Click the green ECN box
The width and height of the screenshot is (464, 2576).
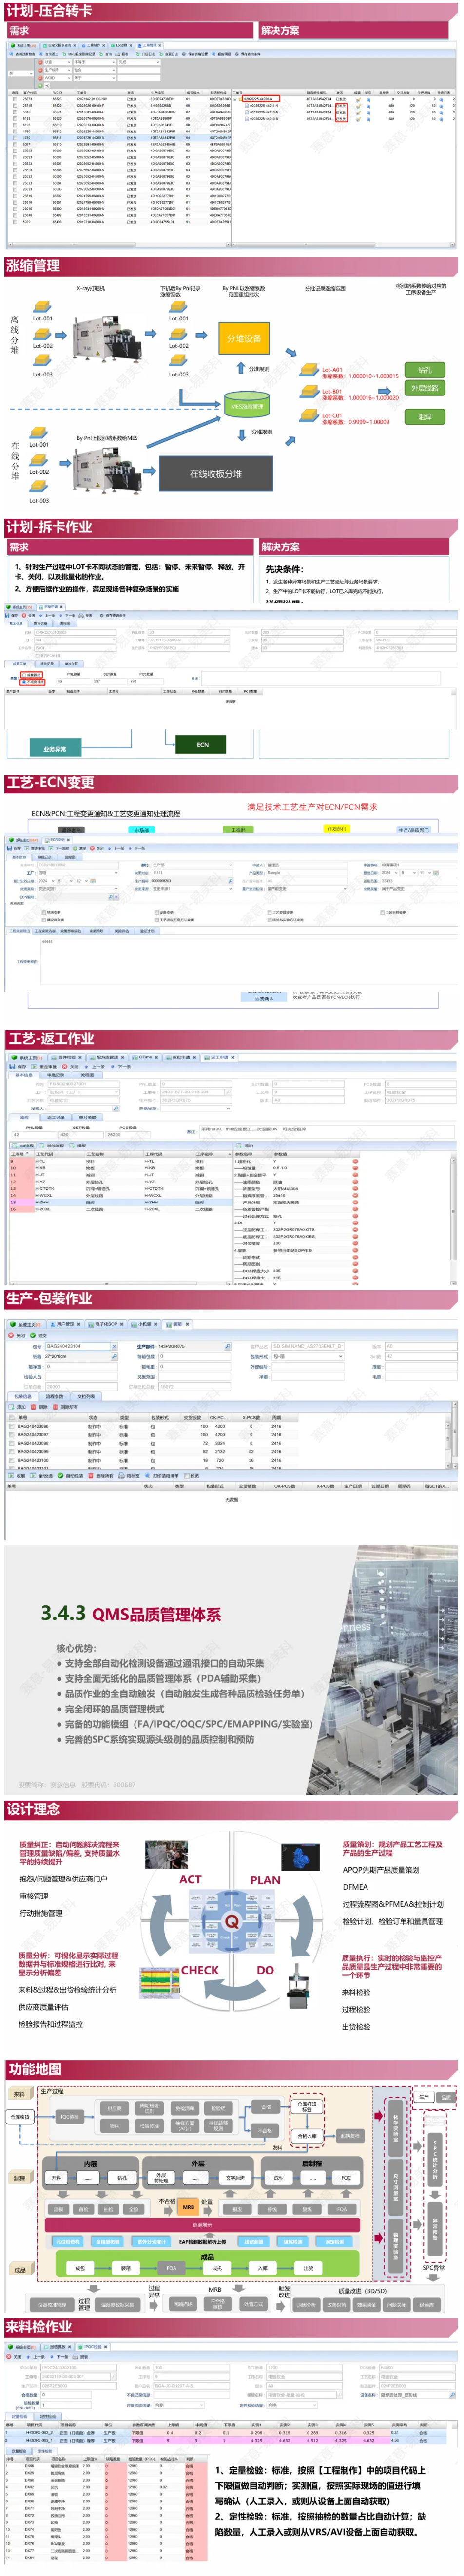pos(202,745)
